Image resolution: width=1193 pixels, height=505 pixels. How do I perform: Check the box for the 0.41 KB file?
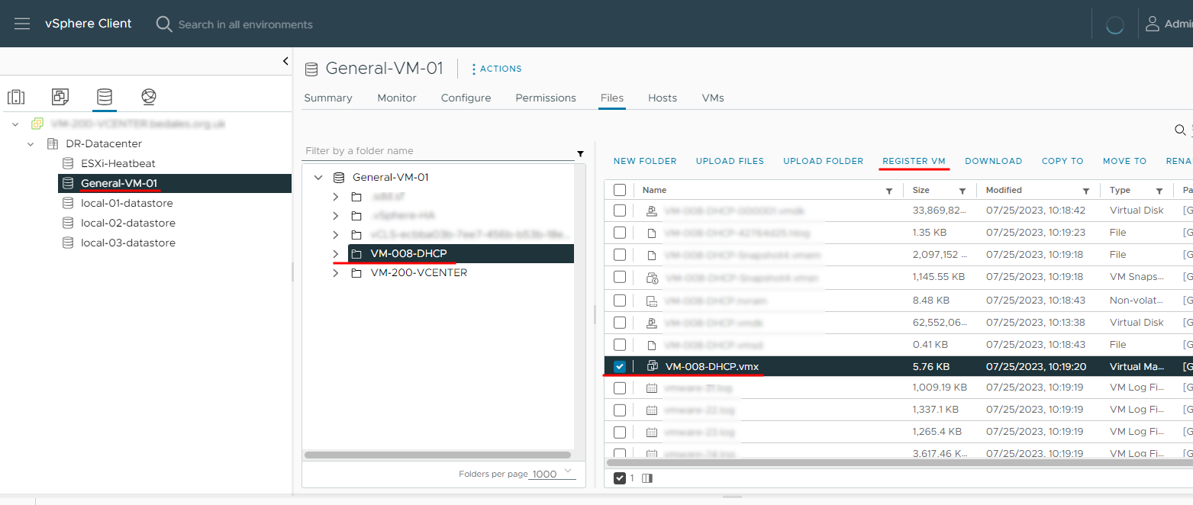pyautogui.click(x=620, y=345)
